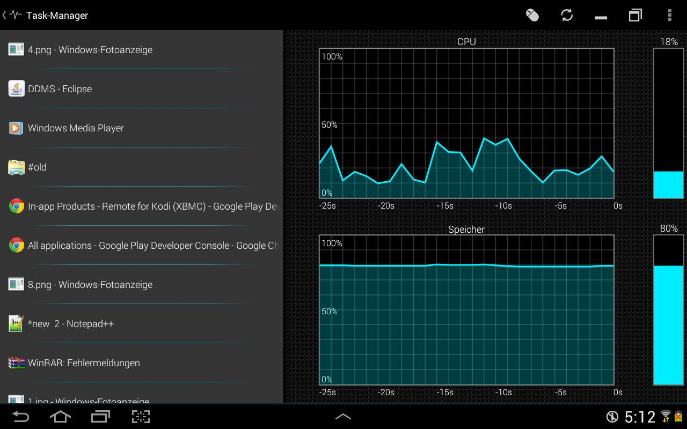Tap the WinRAR: Fehlermeldungen books icon

coord(17,363)
